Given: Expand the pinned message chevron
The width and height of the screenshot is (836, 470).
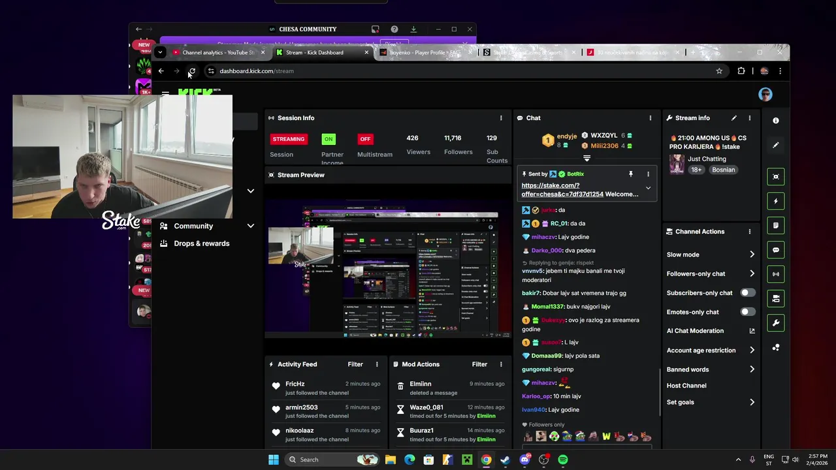Looking at the screenshot, I should click(648, 188).
